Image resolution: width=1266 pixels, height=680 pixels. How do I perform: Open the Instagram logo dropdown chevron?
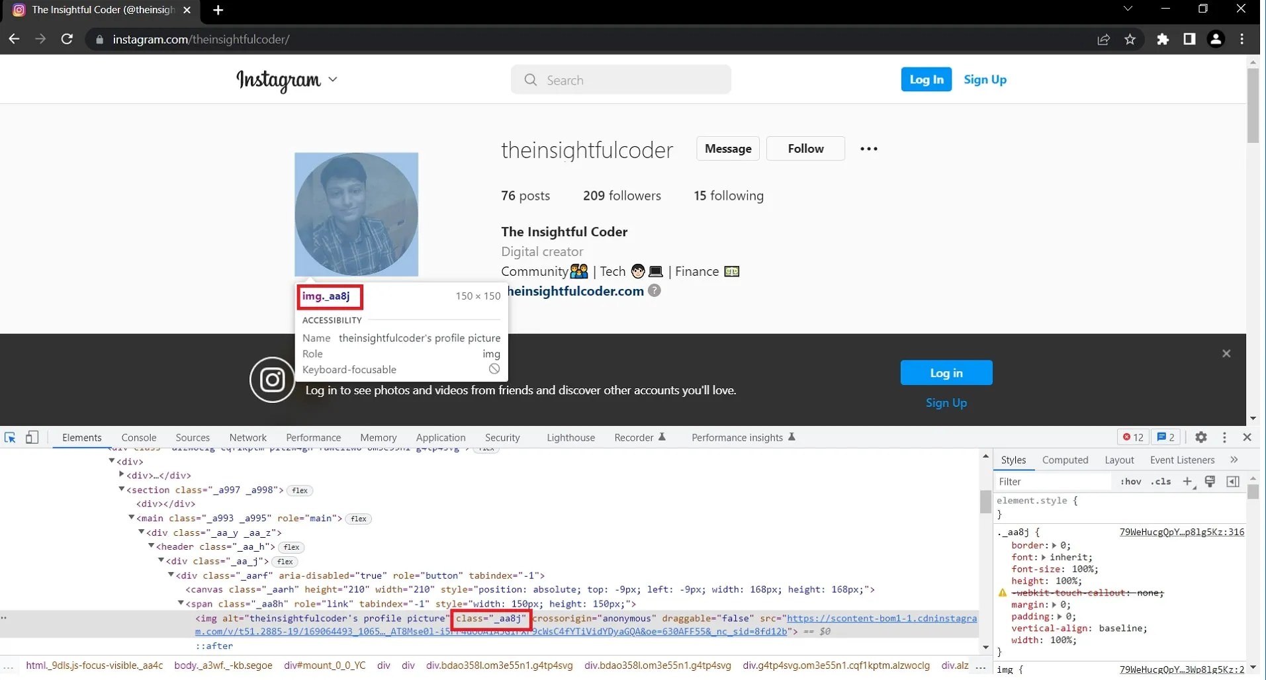tap(333, 79)
